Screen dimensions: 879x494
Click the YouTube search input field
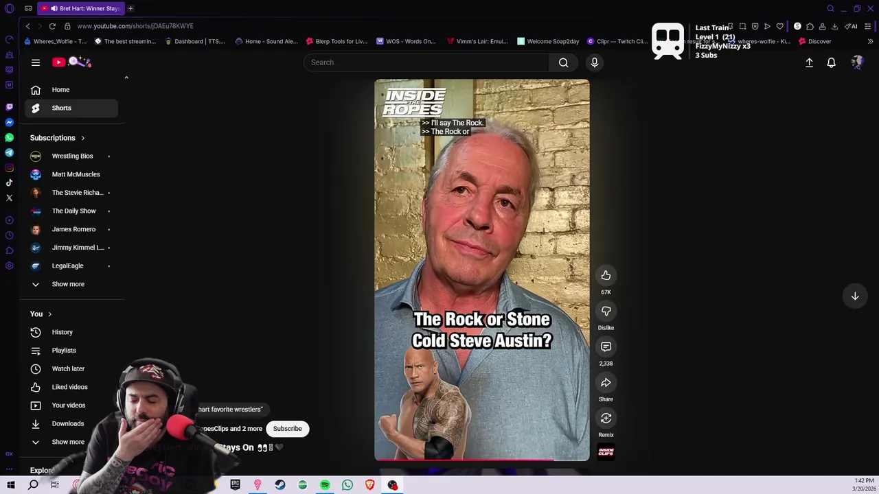pyautogui.click(x=426, y=62)
